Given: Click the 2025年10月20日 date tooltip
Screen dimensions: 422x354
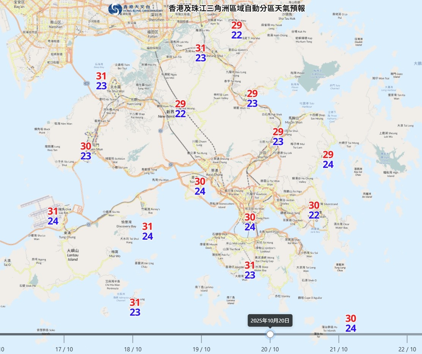Looking at the screenshot, I should [x=270, y=320].
